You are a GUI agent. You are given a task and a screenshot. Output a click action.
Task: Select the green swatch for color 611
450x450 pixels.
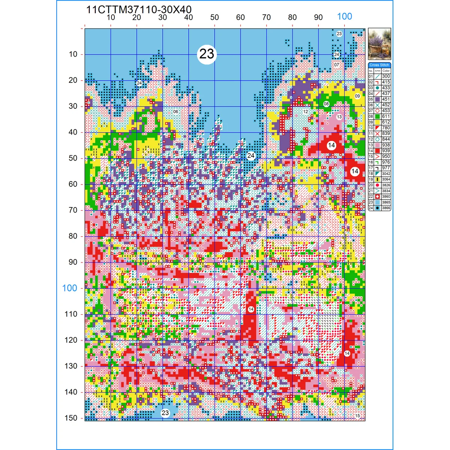tap(377, 117)
